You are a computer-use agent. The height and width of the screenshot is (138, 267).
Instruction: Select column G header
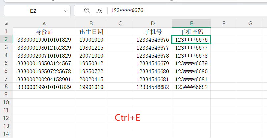pyautogui.click(x=250, y=23)
